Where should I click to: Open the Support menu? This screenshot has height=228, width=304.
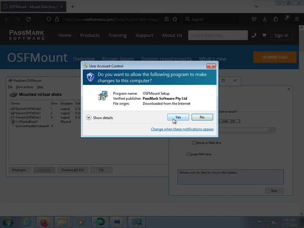coord(144,35)
